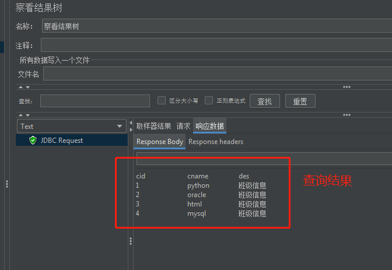Click the 'python' cname value
Screen dimensions: 392x270
click(x=198, y=186)
